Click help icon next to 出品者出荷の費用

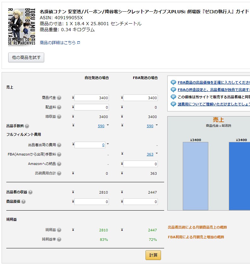pos(59,145)
